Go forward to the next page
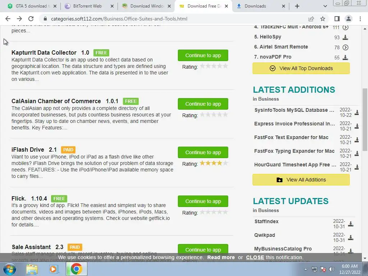Image resolution: width=368 pixels, height=276 pixels. (x=19, y=19)
